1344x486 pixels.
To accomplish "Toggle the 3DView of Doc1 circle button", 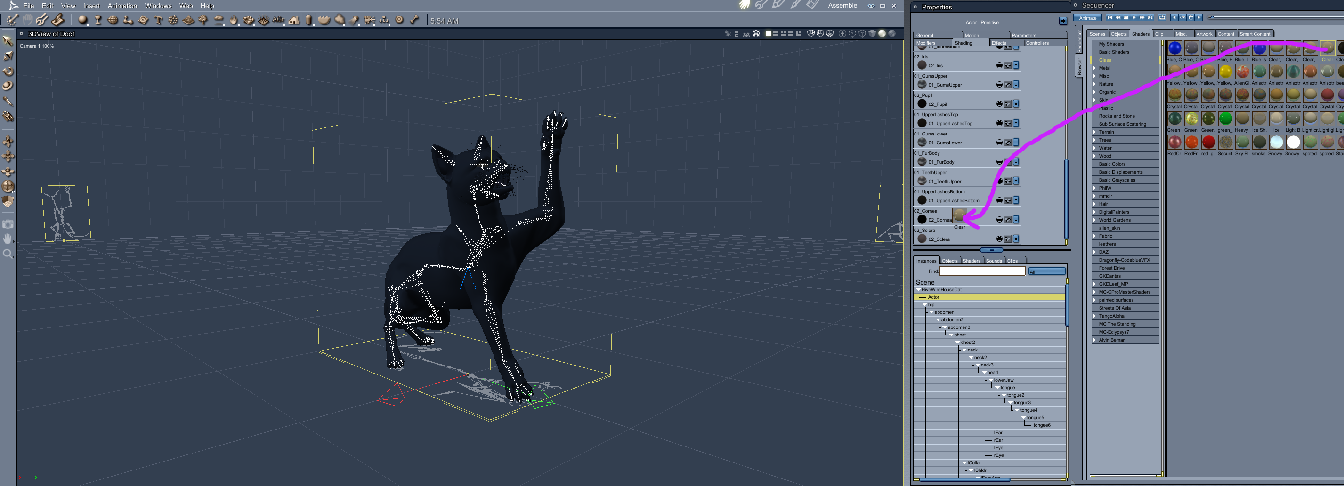I will point(22,34).
